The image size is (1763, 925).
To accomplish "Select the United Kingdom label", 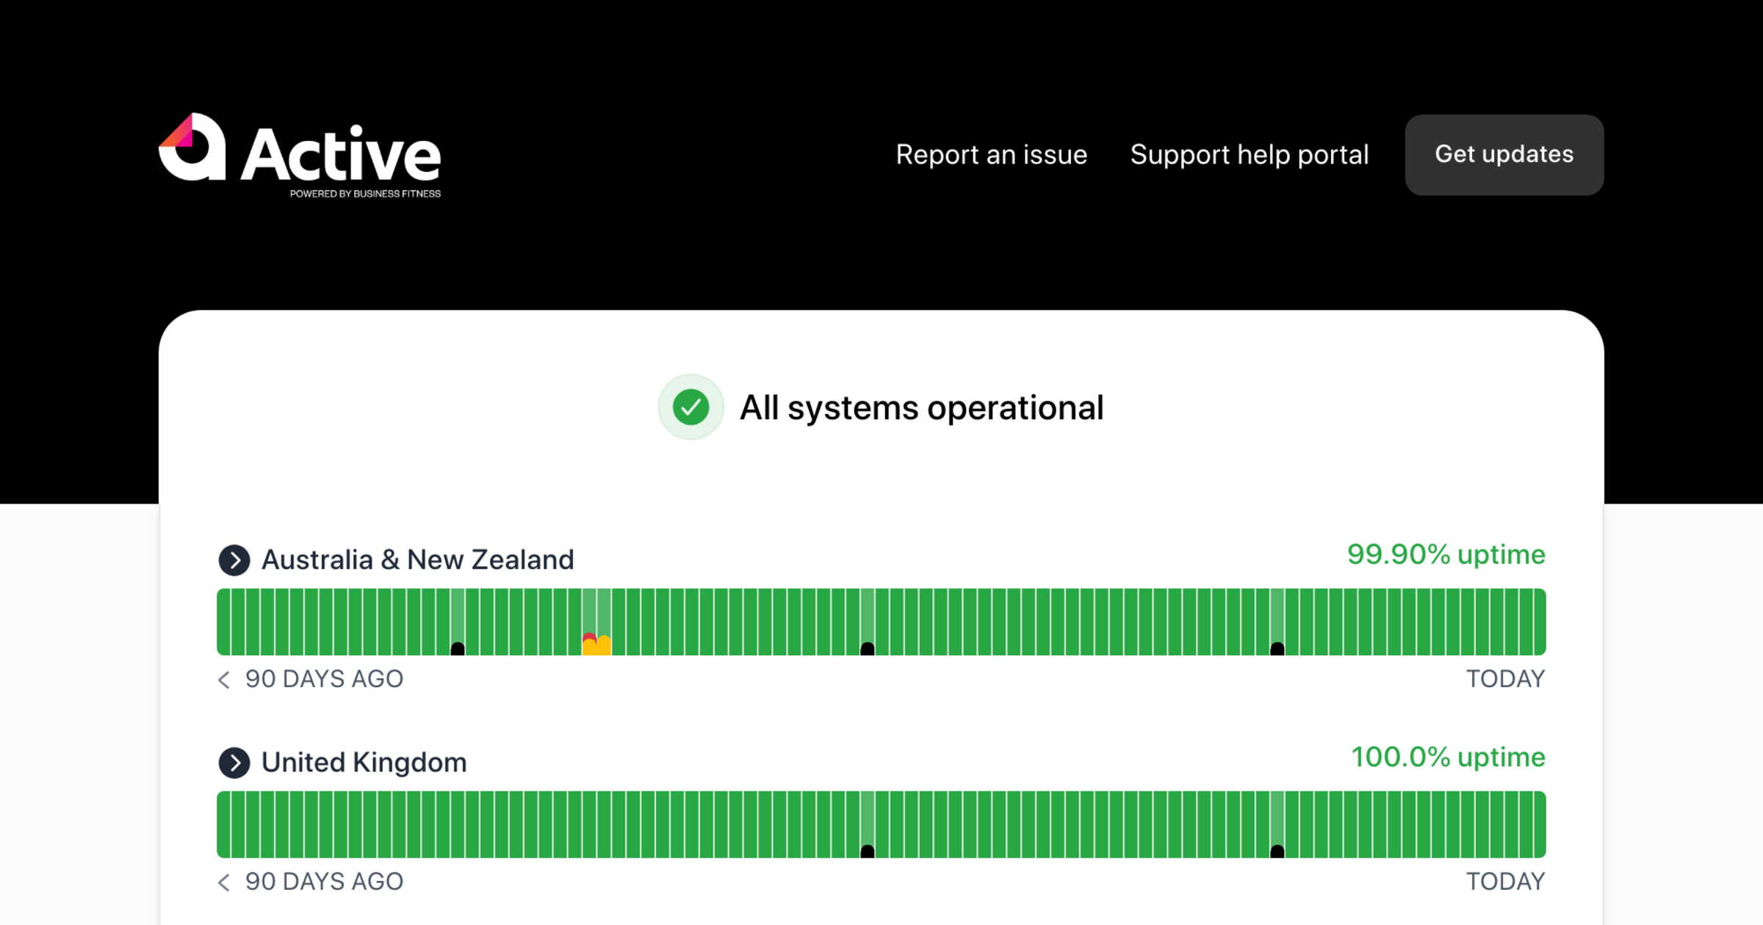I will point(364,763).
